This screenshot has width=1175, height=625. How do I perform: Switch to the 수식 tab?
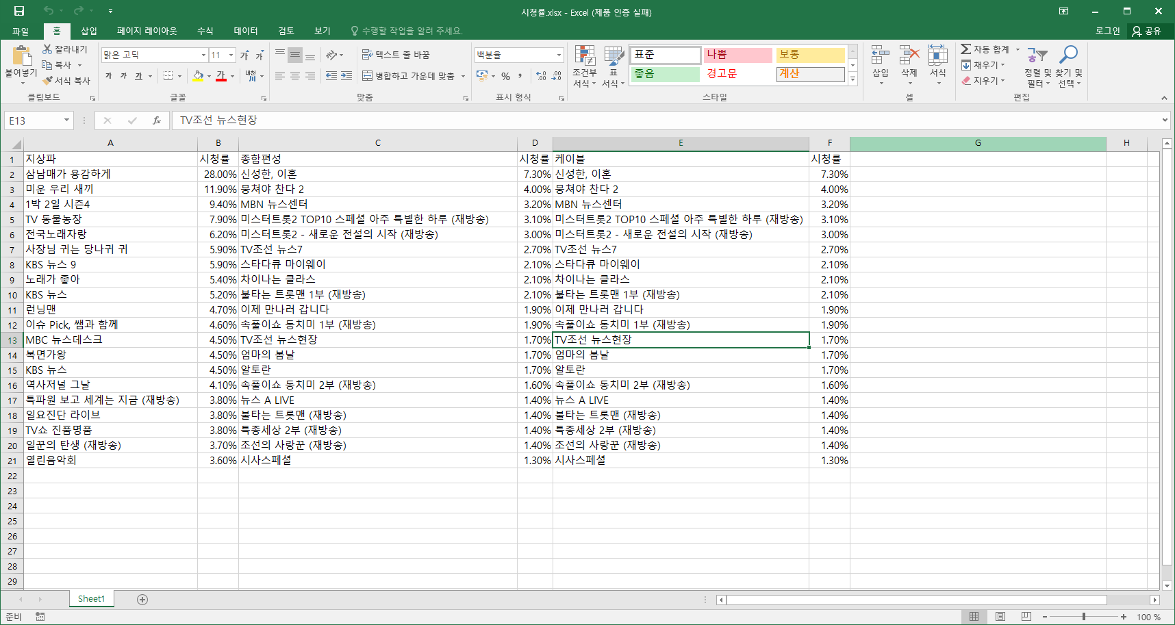[x=205, y=31]
